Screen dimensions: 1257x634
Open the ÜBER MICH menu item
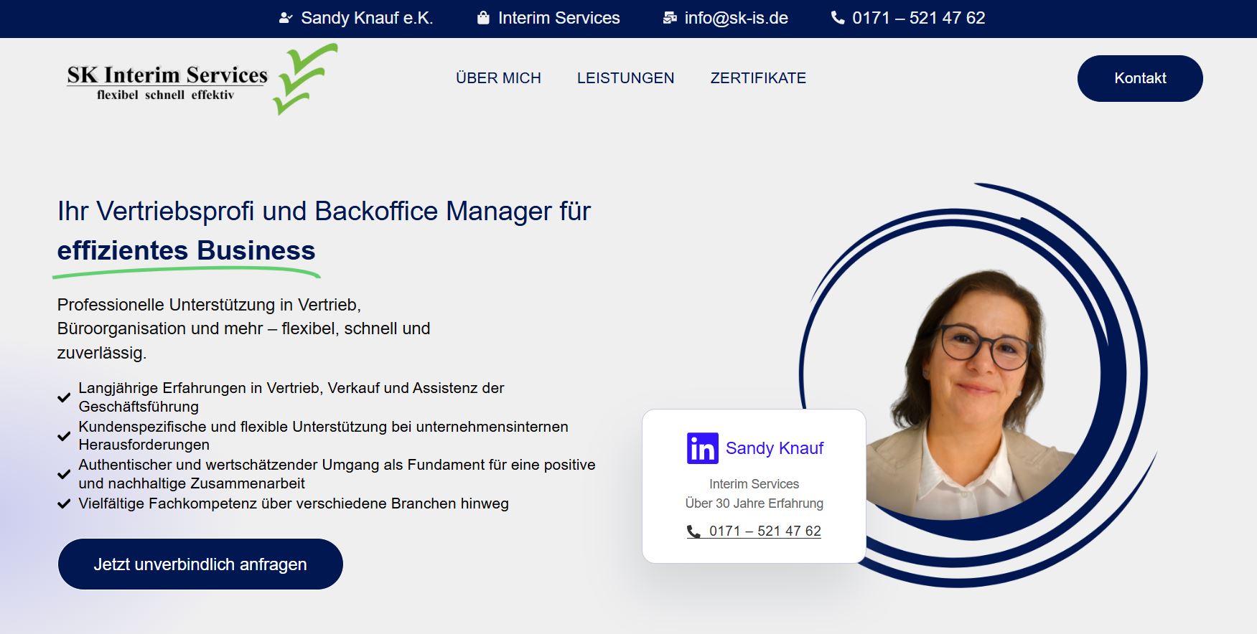[498, 78]
